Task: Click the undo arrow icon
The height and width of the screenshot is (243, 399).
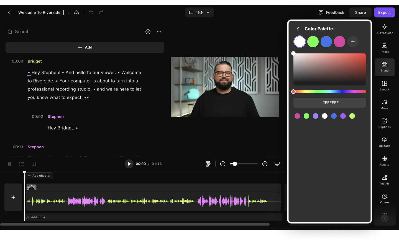Action: click(x=91, y=12)
